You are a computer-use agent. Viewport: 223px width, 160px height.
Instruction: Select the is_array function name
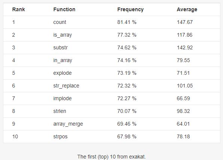click(x=62, y=35)
